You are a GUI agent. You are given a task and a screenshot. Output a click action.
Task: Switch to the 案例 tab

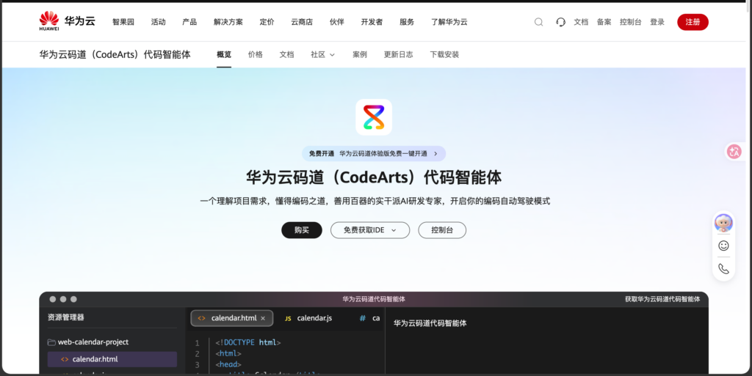click(360, 54)
